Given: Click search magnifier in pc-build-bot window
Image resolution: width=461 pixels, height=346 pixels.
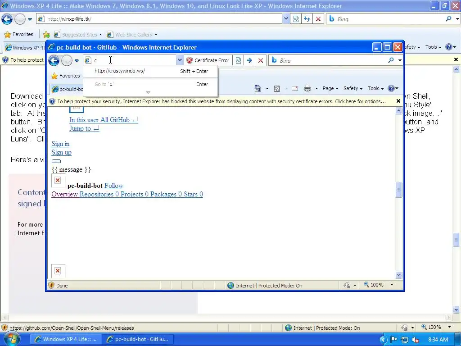Looking at the screenshot, I should pos(391,60).
